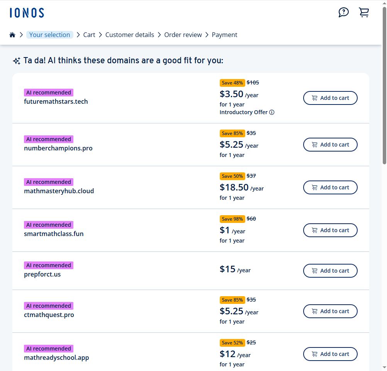
Task: Go to Your selection breadcrumb step
Action: coord(49,35)
